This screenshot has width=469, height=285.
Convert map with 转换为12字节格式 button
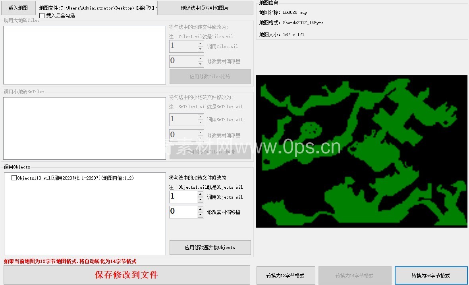[286, 275]
